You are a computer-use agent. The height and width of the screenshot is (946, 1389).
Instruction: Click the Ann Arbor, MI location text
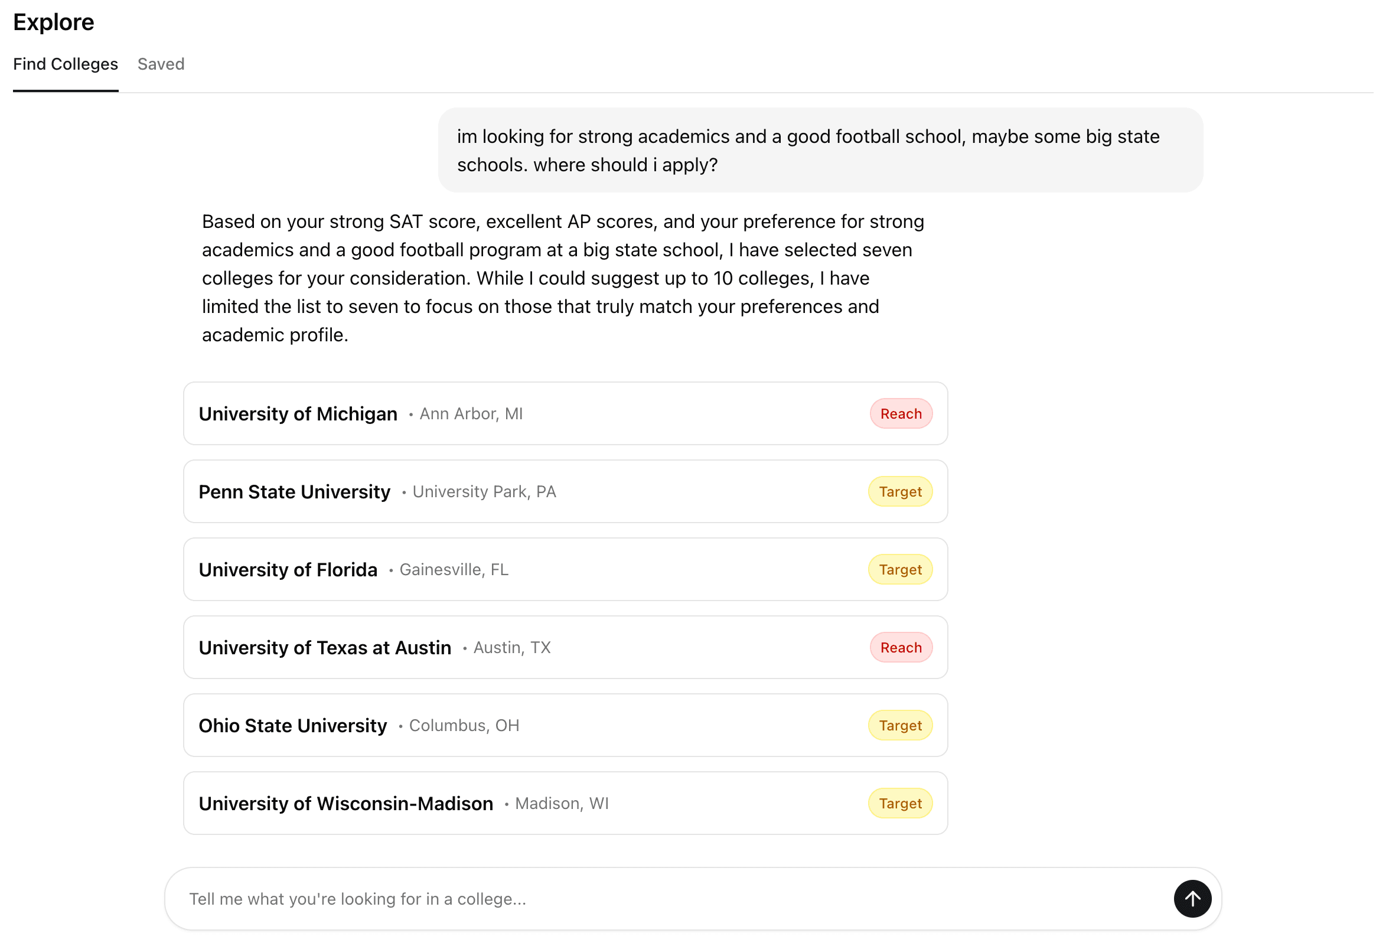(x=470, y=413)
